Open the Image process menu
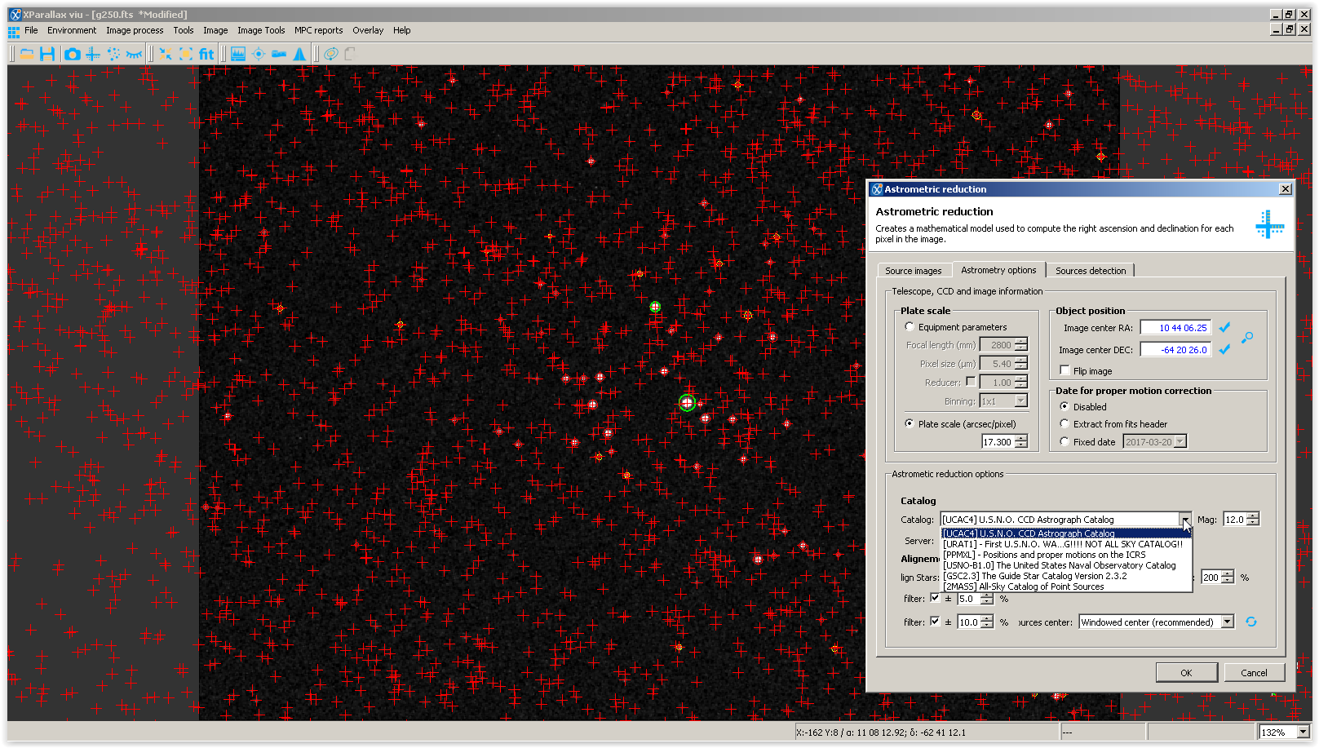1319x748 pixels. coord(135,30)
